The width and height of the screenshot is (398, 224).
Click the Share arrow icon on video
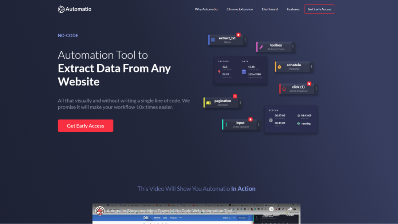[x=290, y=209]
